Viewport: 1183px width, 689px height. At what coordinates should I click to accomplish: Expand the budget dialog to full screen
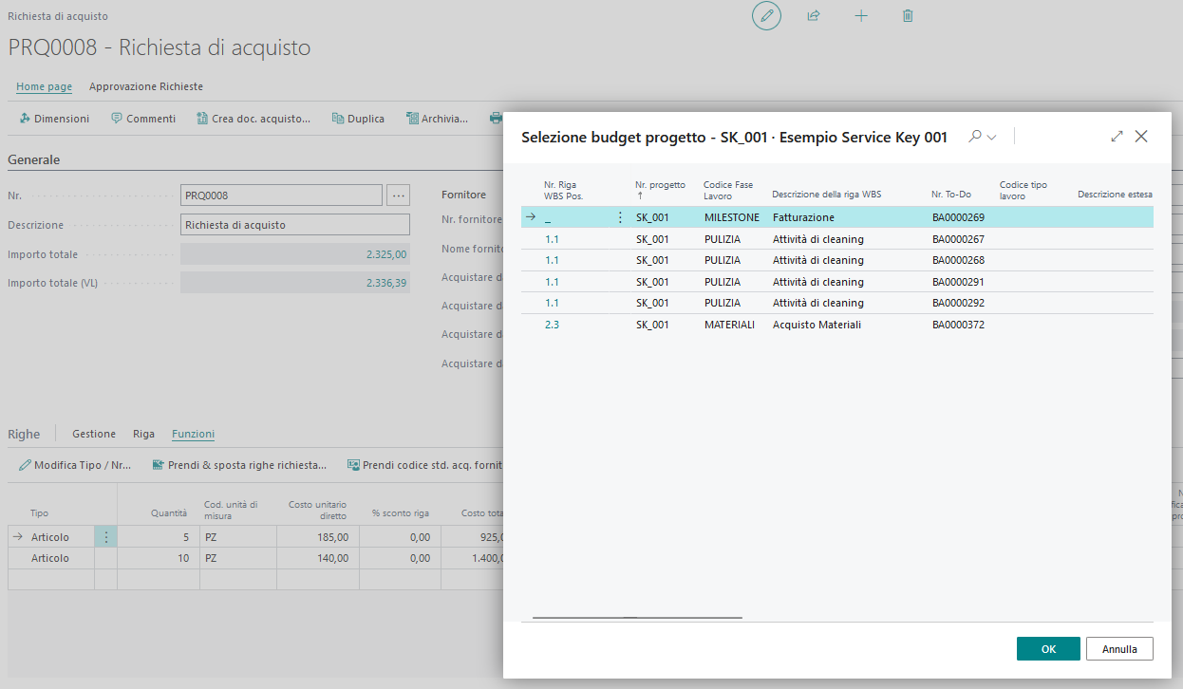pyautogui.click(x=1117, y=137)
